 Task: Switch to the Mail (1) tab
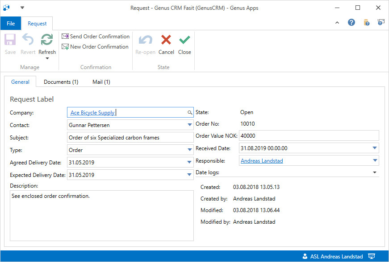101,82
